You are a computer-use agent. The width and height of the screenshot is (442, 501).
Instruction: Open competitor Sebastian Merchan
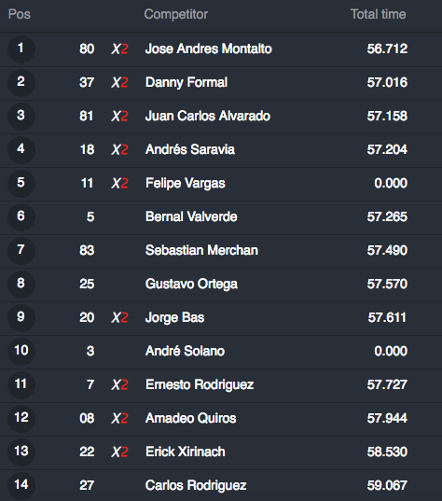tap(201, 250)
